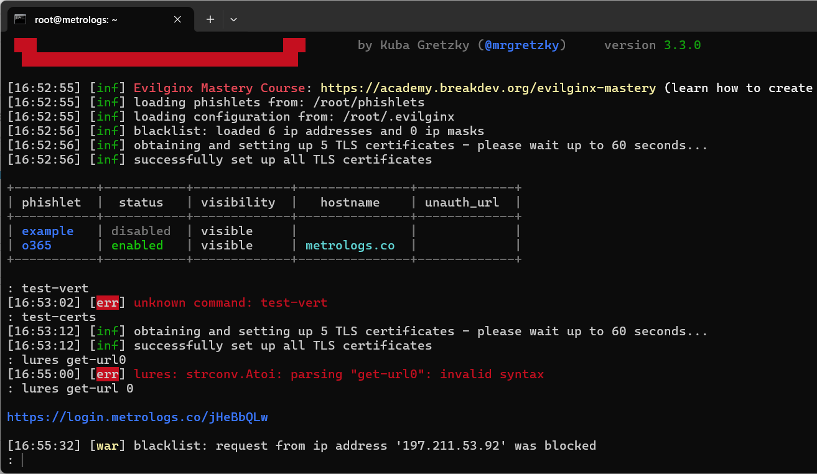Click the metrologs.co hostname cell
The height and width of the screenshot is (474, 817).
350,245
